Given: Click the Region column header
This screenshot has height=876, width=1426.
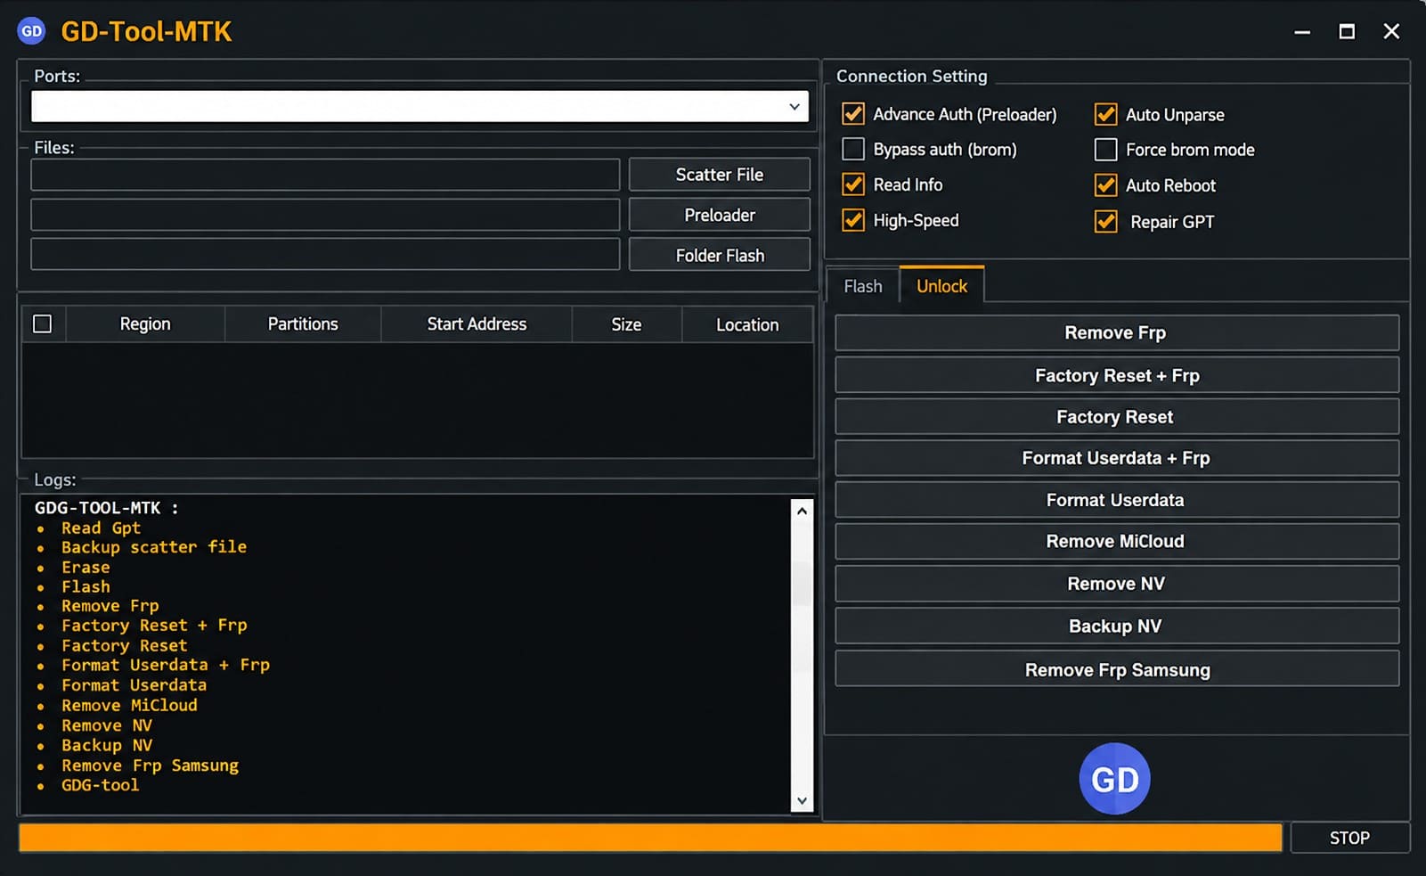Looking at the screenshot, I should pyautogui.click(x=145, y=324).
